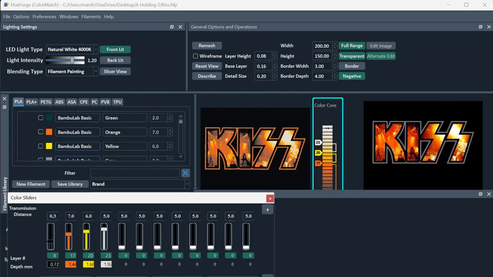Open the File menu
Image resolution: width=493 pixels, height=277 pixels.
pyautogui.click(x=6, y=17)
